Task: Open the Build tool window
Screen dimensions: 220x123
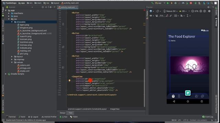Action: 22,117
